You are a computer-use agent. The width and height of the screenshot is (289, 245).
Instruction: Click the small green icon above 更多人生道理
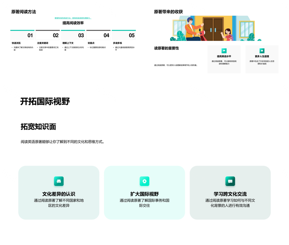pos(262,51)
